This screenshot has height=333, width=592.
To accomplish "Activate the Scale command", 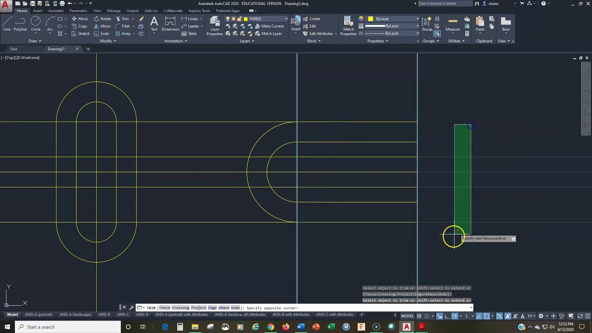I will tap(101, 34).
